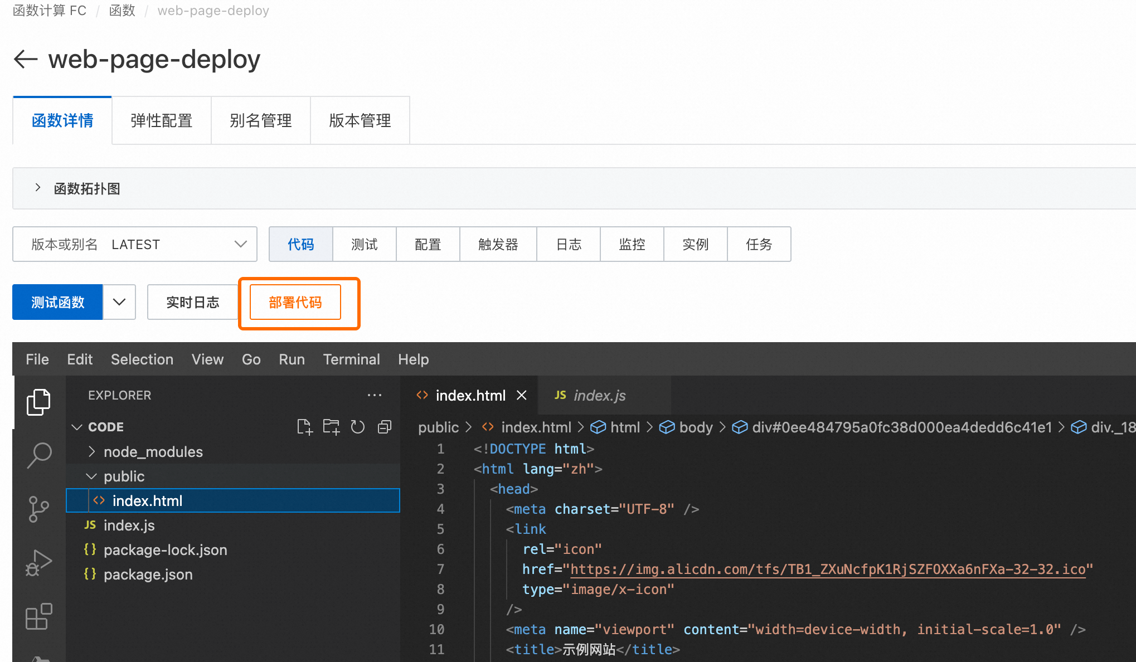
Task: Open the 测试函数 dropdown arrow
Action: click(119, 302)
